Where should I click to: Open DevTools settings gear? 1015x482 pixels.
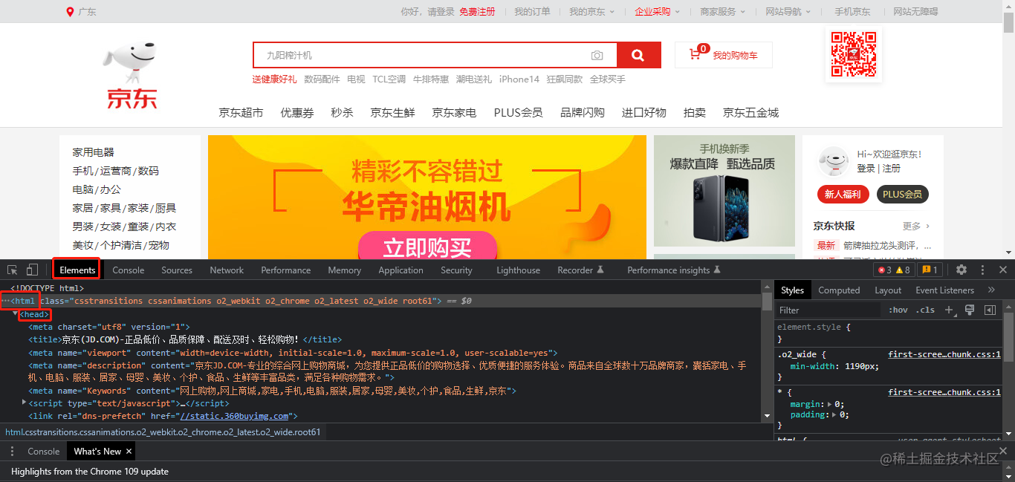pos(962,270)
